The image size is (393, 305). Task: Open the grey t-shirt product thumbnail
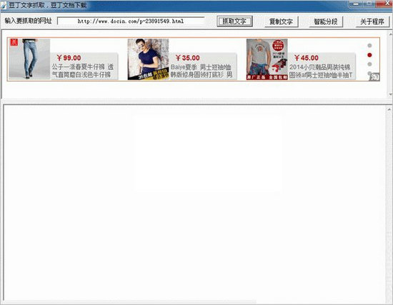[267, 59]
